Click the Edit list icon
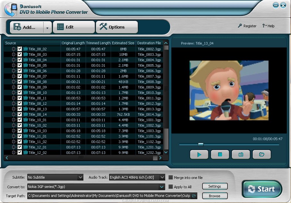Screen dimensions: 291x203 (60, 27)
